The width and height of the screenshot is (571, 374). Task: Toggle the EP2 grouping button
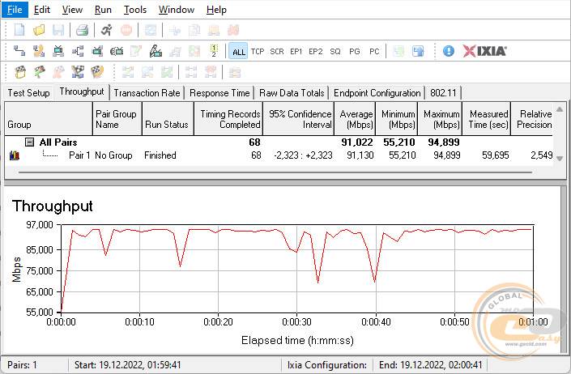click(x=316, y=52)
